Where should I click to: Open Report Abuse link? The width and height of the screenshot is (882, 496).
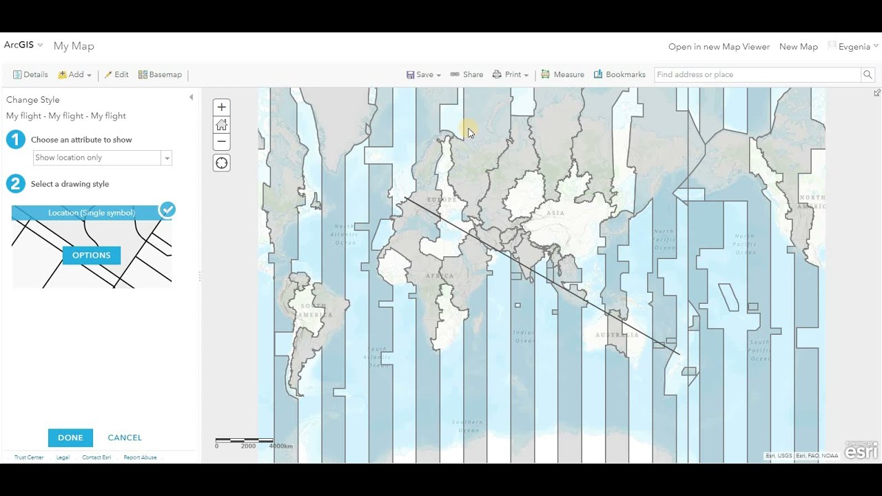pyautogui.click(x=140, y=457)
